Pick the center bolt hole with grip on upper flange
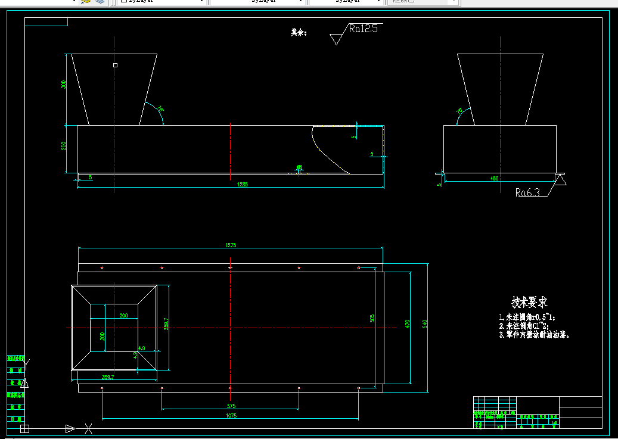The height and width of the screenshot is (439, 618). coord(230,267)
